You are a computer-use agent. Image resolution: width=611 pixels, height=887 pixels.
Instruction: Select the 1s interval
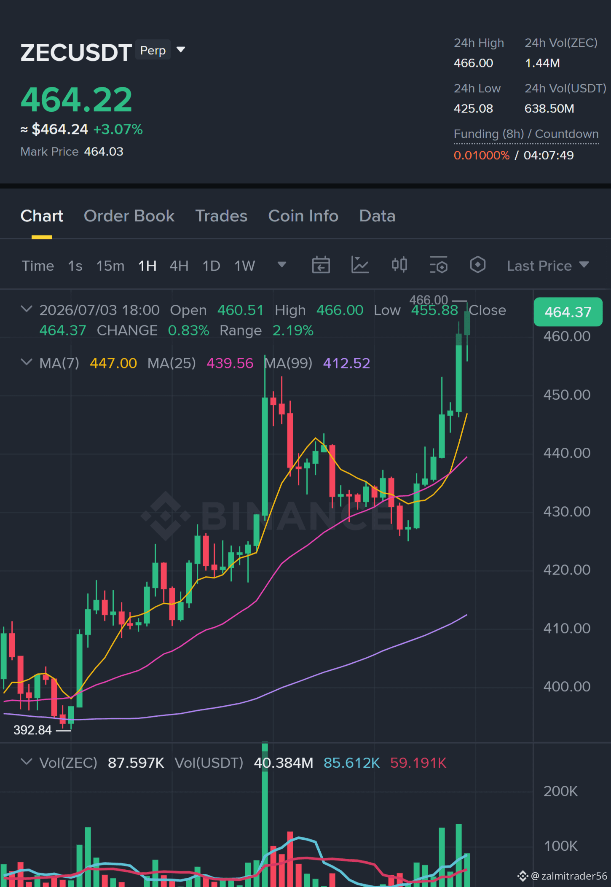[x=75, y=266]
